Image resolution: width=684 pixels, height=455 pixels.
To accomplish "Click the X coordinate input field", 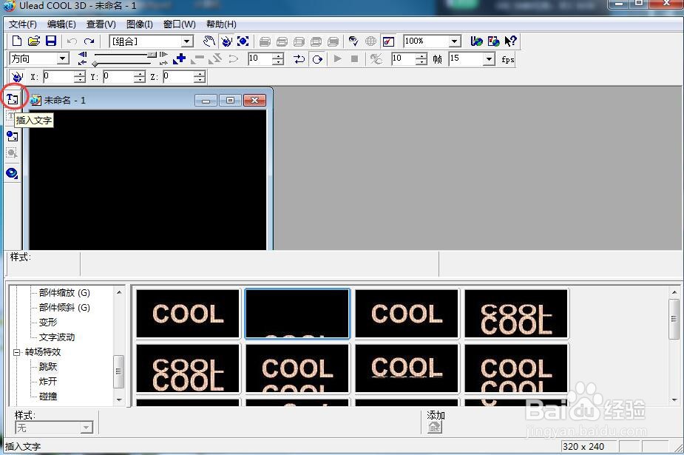I will pyautogui.click(x=58, y=77).
